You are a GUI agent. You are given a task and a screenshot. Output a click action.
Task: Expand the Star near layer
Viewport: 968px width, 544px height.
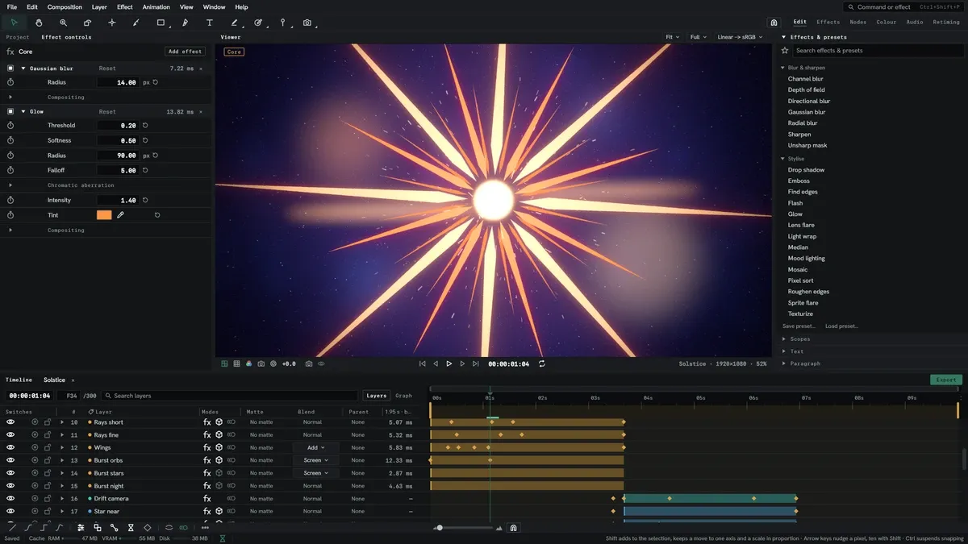62,512
